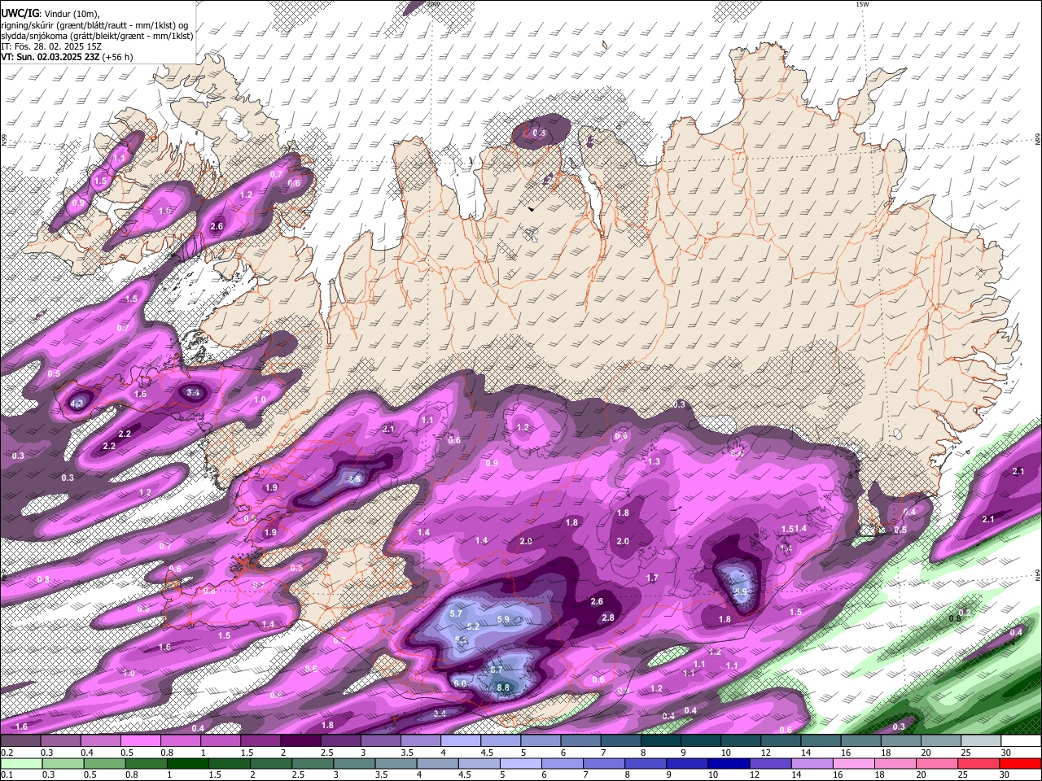Select the dark teal 8–9 upper legend swatch
The image size is (1042, 781).
660,741
